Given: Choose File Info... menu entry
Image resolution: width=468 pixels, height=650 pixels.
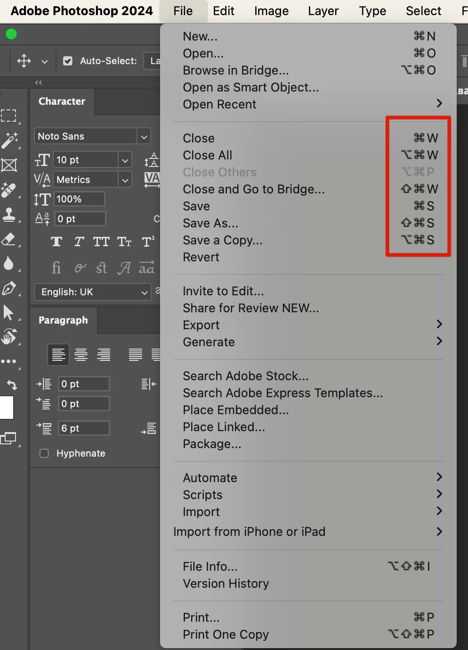Looking at the screenshot, I should (x=308, y=567).
